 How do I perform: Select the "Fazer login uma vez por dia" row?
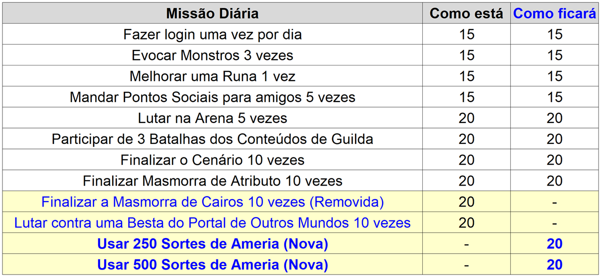pos(212,34)
